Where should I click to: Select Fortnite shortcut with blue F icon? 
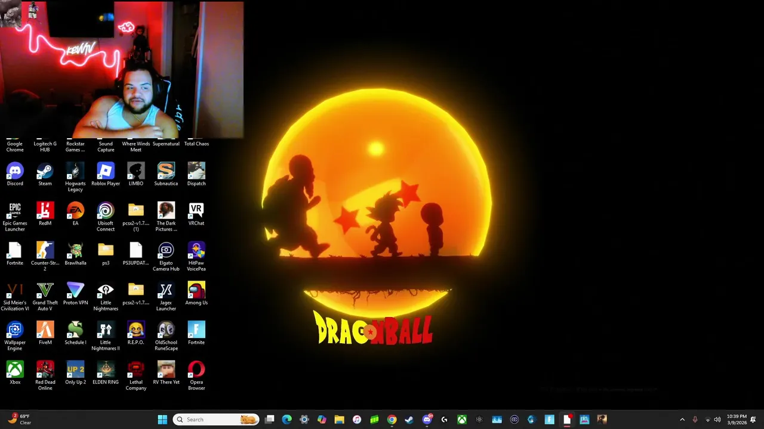click(196, 333)
